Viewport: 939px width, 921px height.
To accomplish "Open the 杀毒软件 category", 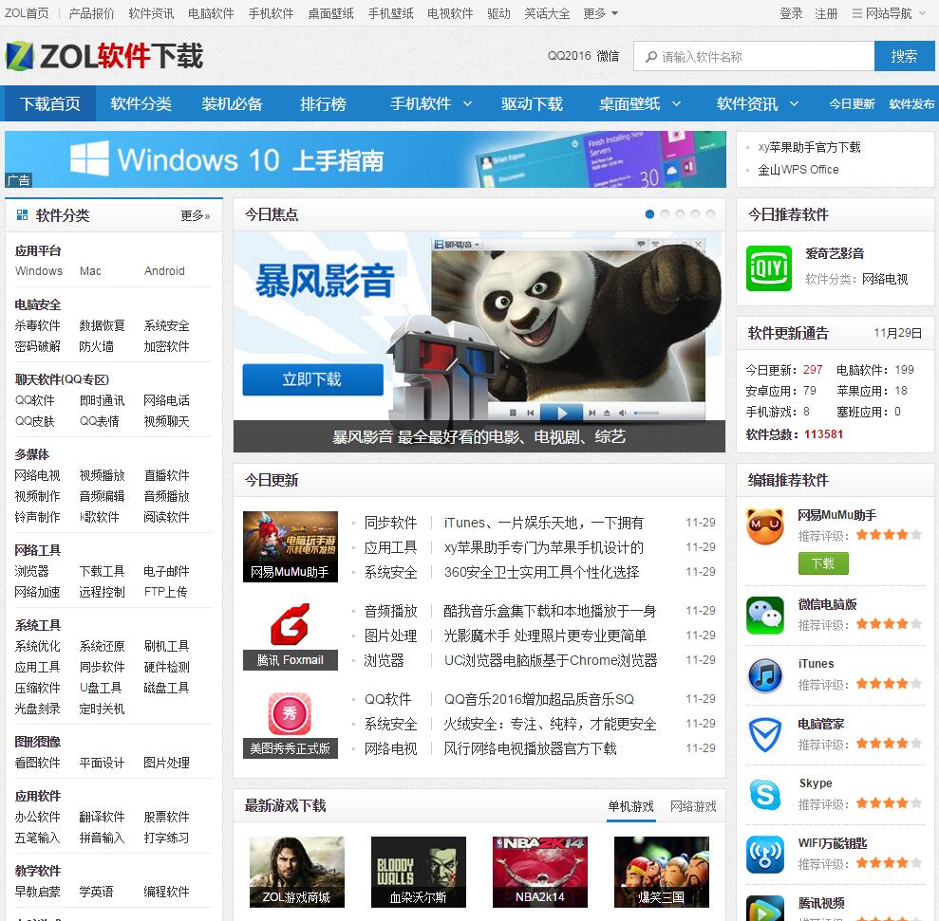I will click(x=37, y=325).
